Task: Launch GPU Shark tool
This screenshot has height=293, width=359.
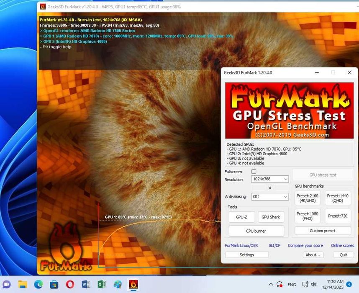Action: pyautogui.click(x=271, y=217)
